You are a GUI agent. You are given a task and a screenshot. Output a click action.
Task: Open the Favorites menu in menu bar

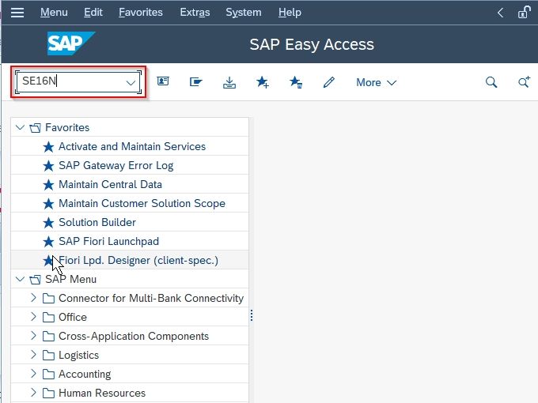(141, 13)
